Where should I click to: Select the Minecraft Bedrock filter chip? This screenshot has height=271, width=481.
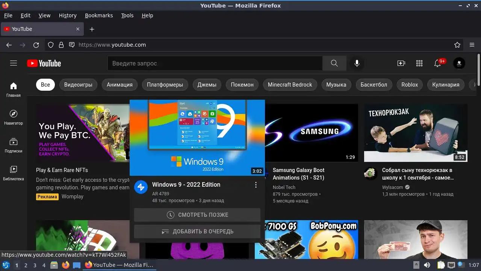[x=290, y=85]
